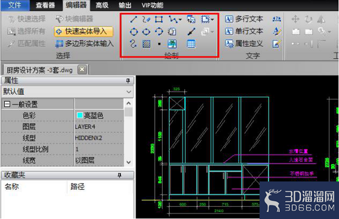Viewport: 339px width, 219px height.
Task: Click the 名称 column header
Action: pyautogui.click(x=12, y=187)
